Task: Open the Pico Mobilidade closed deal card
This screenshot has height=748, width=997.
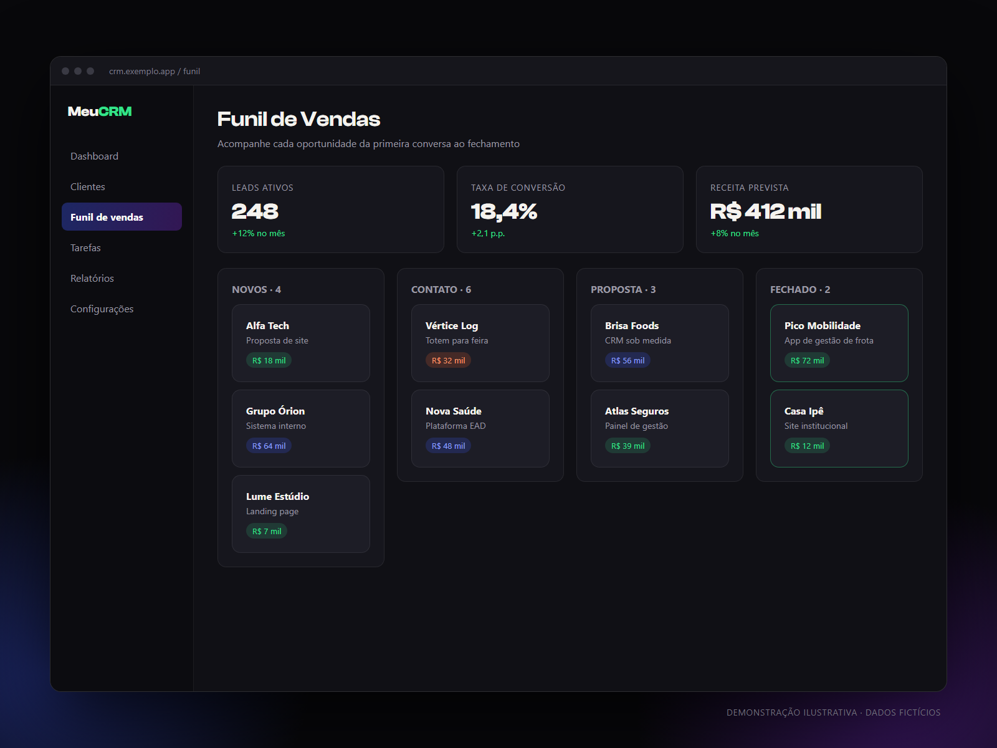Action: point(839,343)
